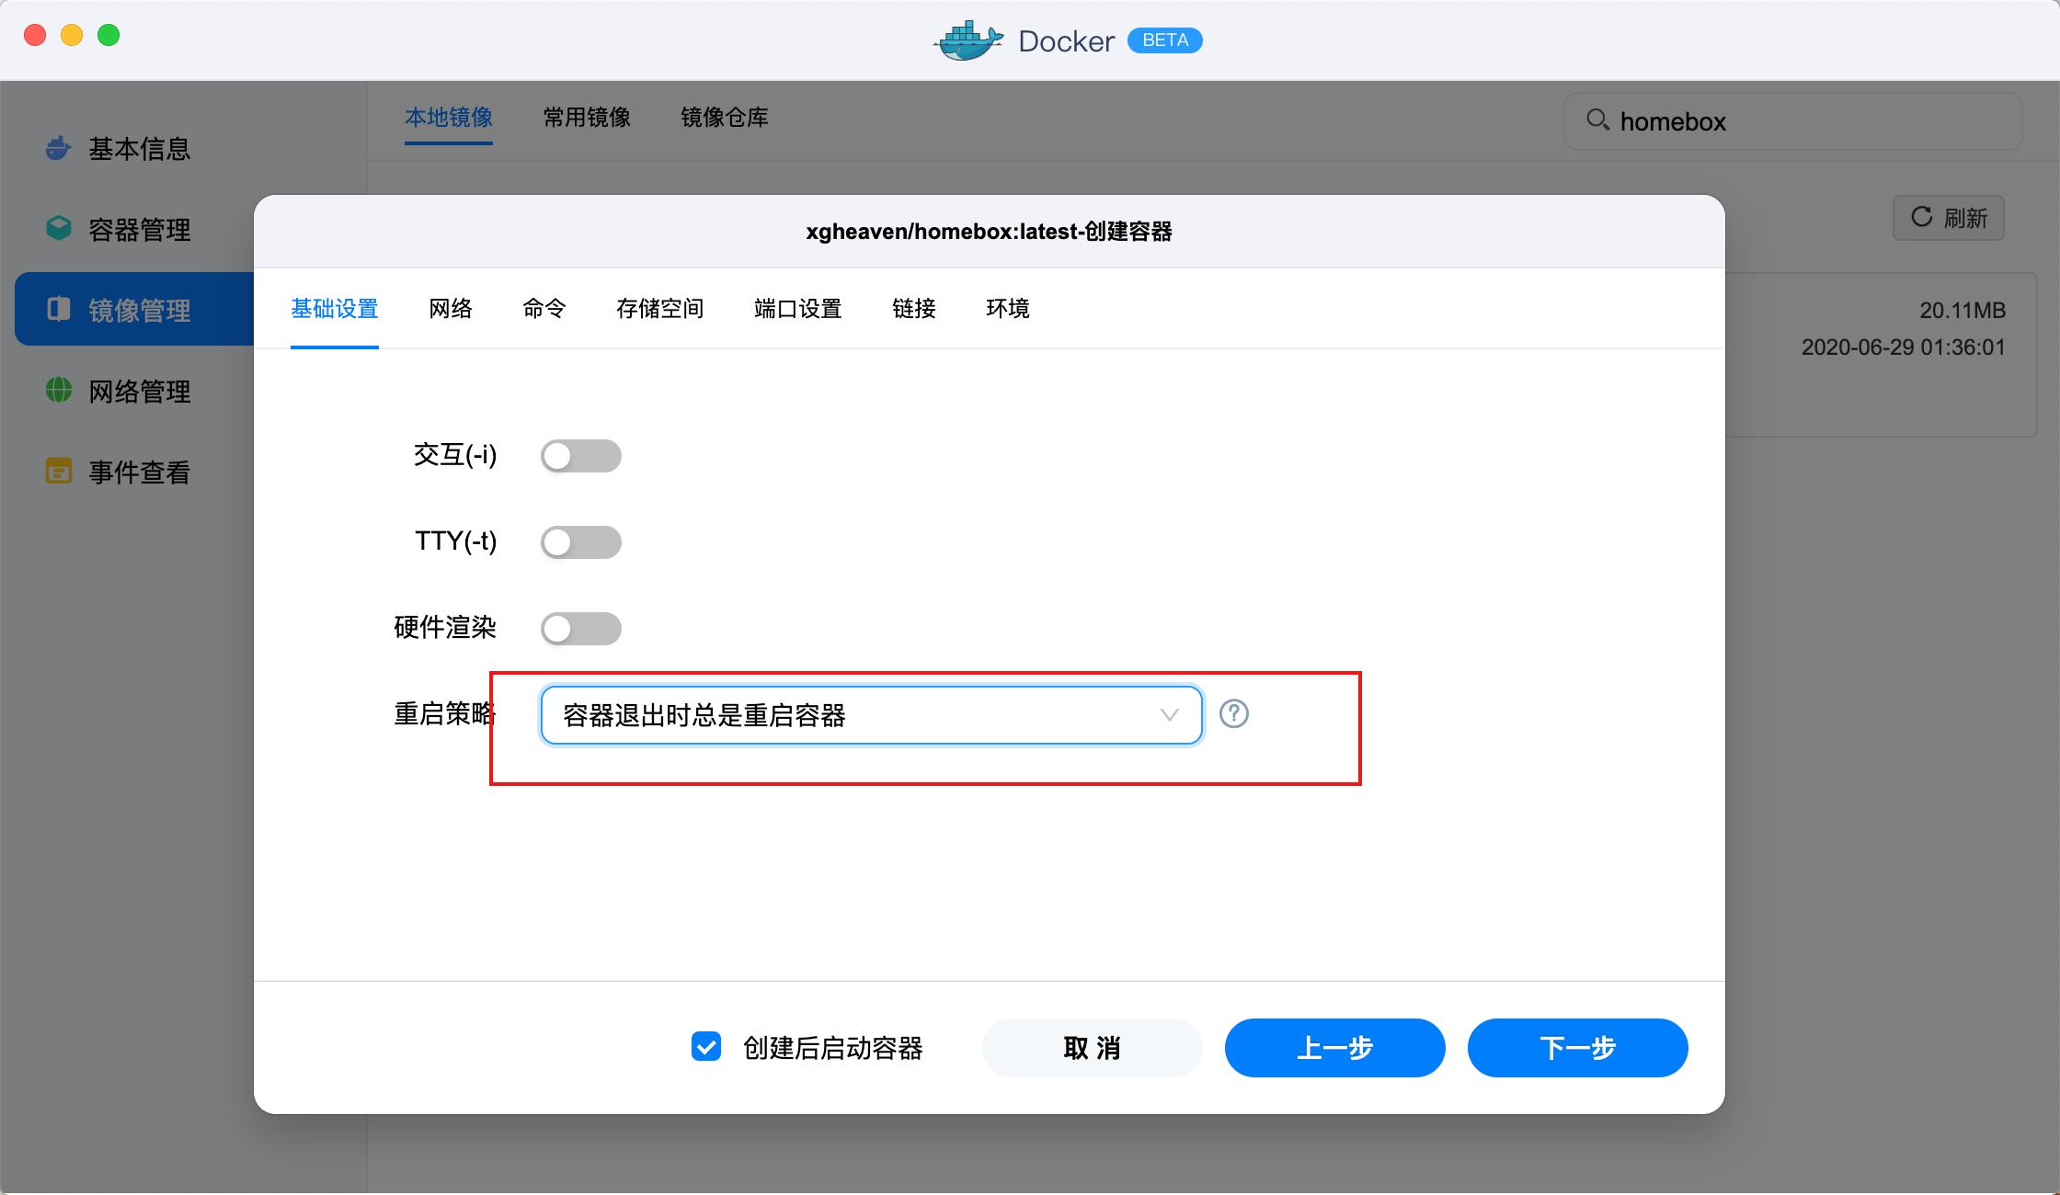This screenshot has height=1195, width=2060.
Task: Click the dropdown chevron of restart policy selector
Action: pyautogui.click(x=1168, y=714)
